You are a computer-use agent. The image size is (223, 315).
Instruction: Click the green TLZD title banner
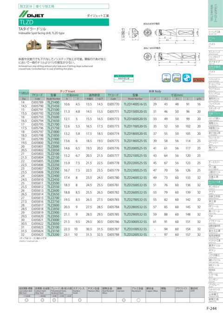tap(64, 22)
